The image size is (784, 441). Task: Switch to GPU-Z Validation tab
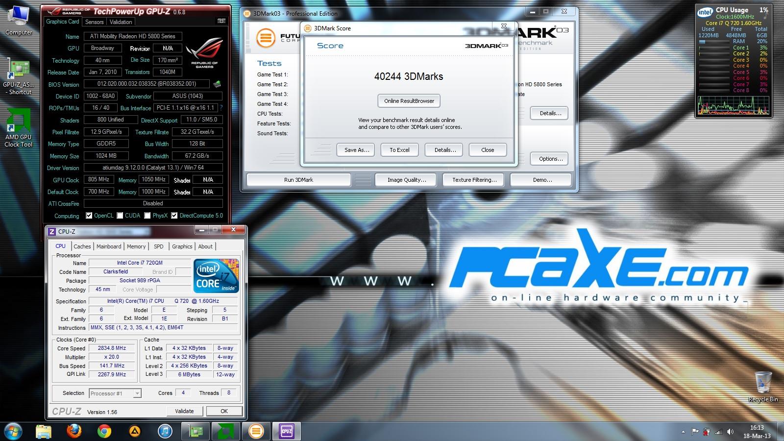[121, 22]
